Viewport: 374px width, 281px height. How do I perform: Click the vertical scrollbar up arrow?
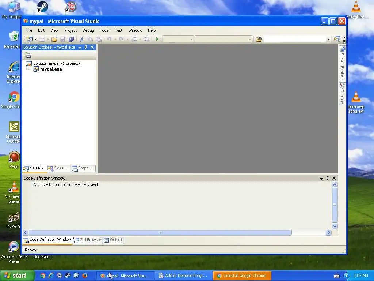pyautogui.click(x=335, y=184)
